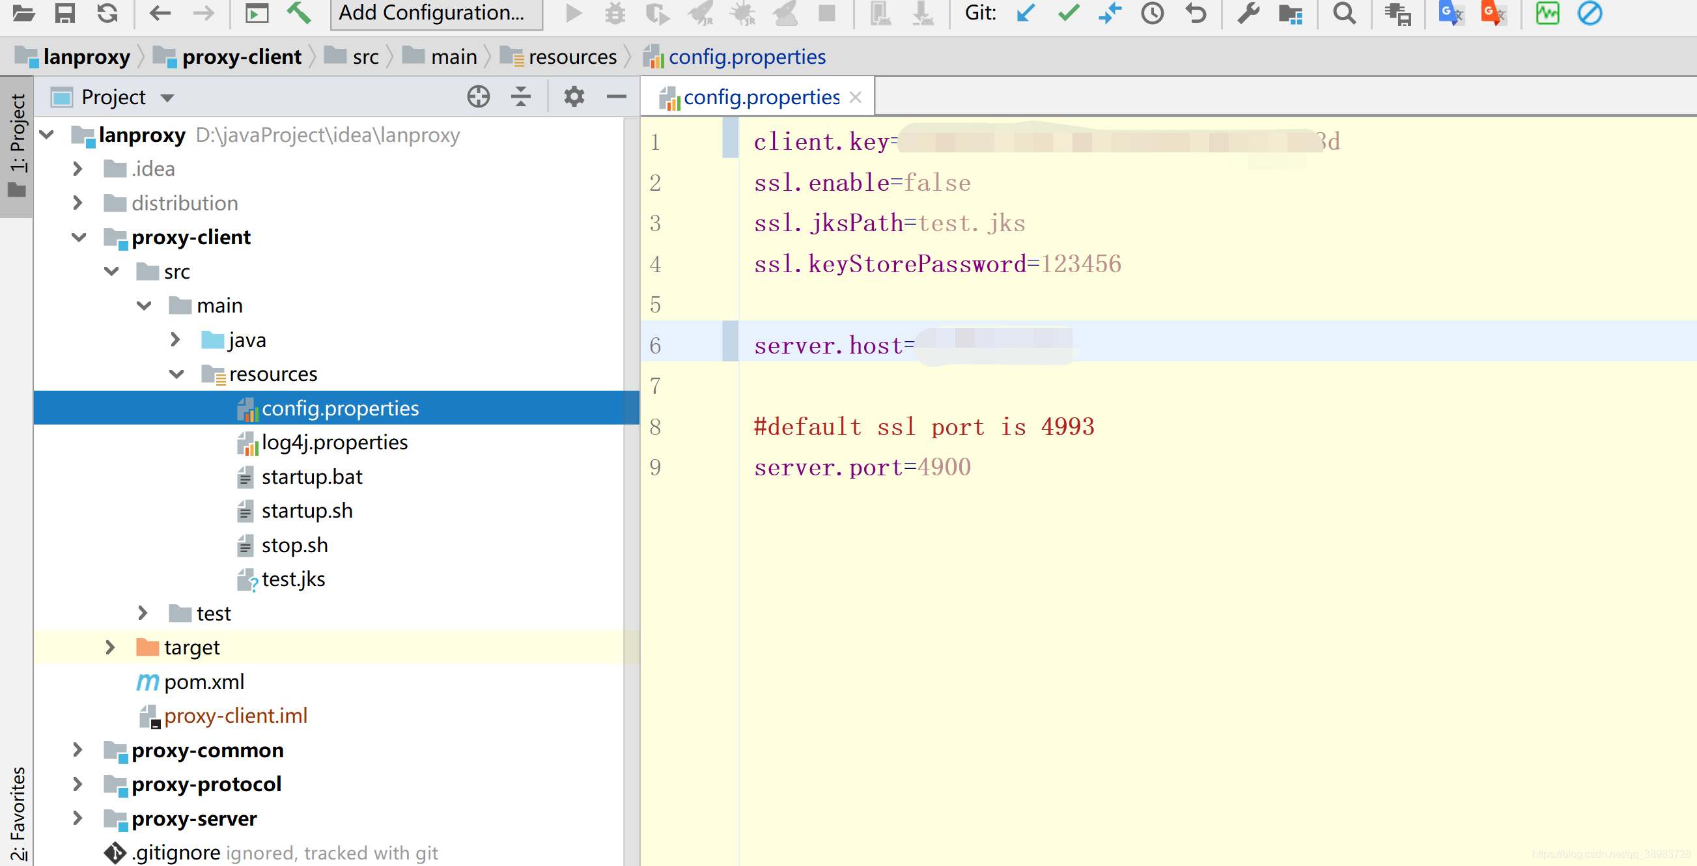This screenshot has height=866, width=1697.
Task: Expand the java source folder
Action: pyautogui.click(x=175, y=340)
